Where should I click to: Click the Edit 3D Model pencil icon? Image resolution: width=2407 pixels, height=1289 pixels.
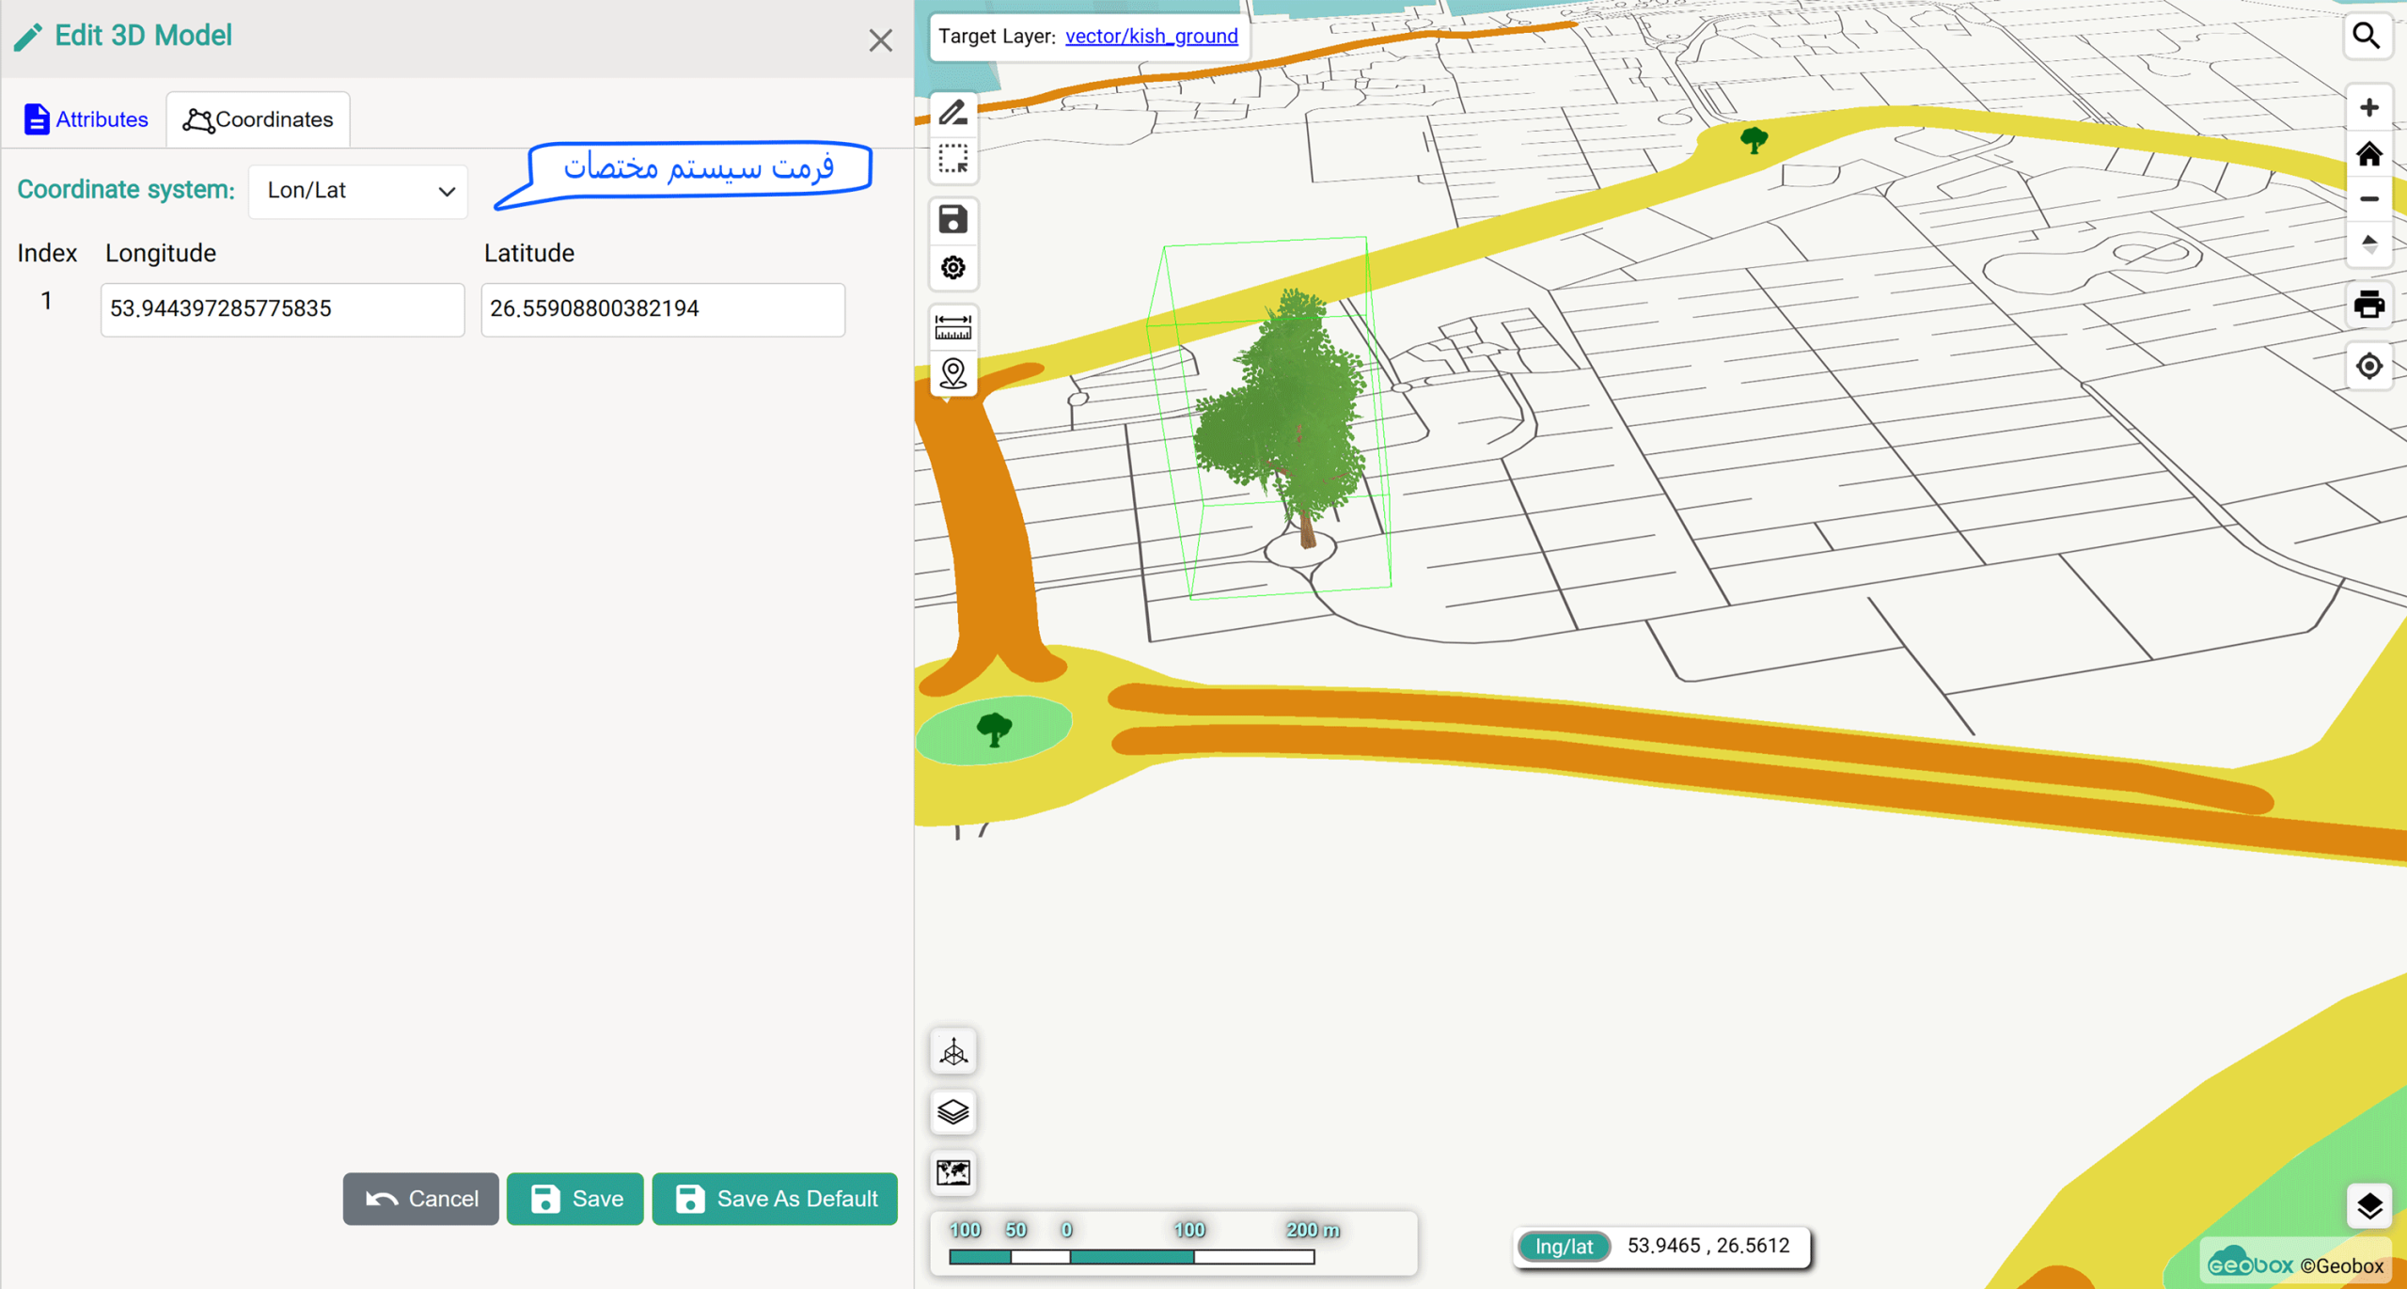[x=28, y=37]
